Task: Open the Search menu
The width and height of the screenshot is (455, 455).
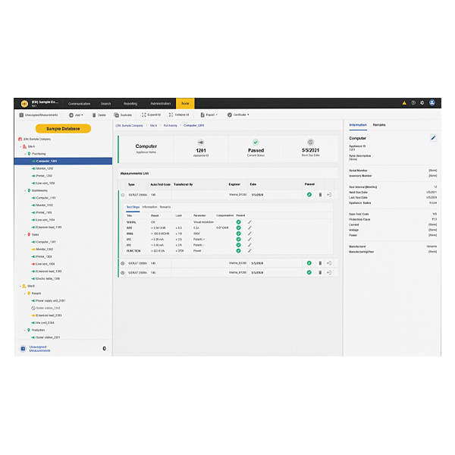Action: point(106,104)
